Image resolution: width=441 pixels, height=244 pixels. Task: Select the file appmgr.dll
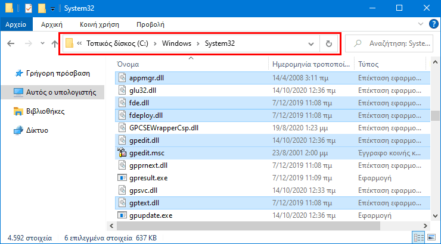(272, 78)
